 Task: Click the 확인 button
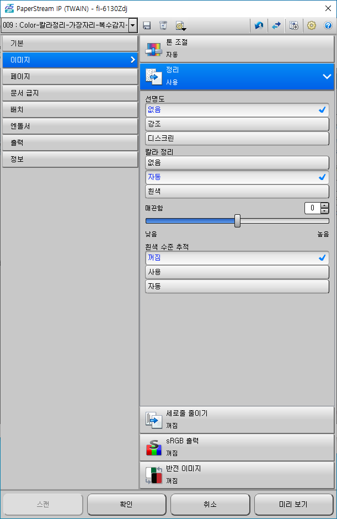(x=126, y=504)
